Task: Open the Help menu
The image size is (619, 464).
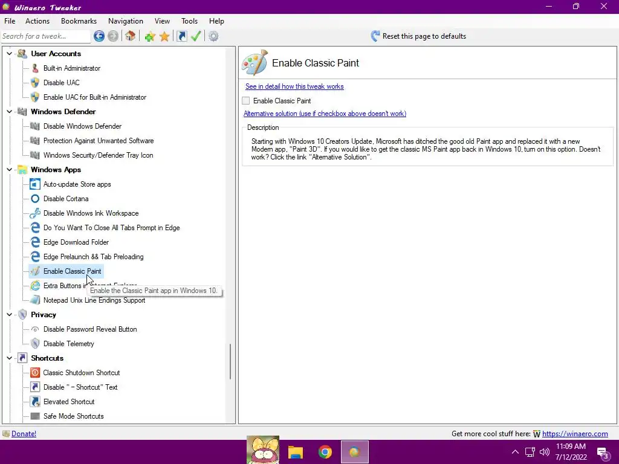Action: (216, 21)
